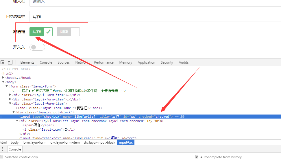Collapse the body element node
This screenshot has height=162, width=281.
3,82
